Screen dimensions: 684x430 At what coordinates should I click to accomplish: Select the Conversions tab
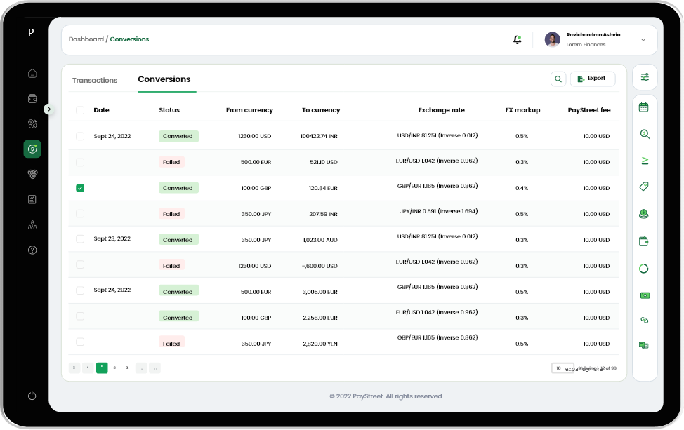(x=165, y=79)
